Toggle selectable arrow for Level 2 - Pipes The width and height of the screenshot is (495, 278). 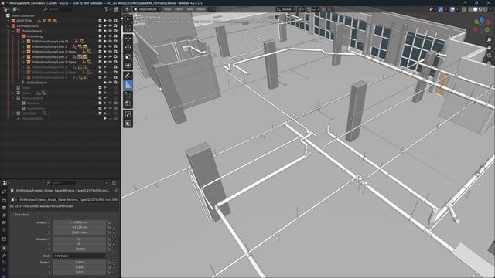[x=105, y=62]
